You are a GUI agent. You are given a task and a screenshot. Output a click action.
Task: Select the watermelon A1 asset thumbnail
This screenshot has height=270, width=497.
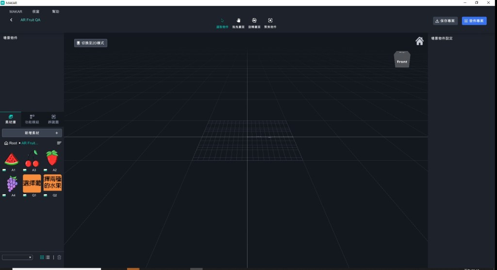12,159
